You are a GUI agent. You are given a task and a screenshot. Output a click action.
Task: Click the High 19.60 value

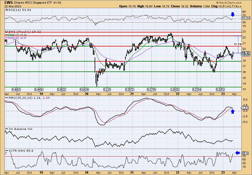(145, 6)
